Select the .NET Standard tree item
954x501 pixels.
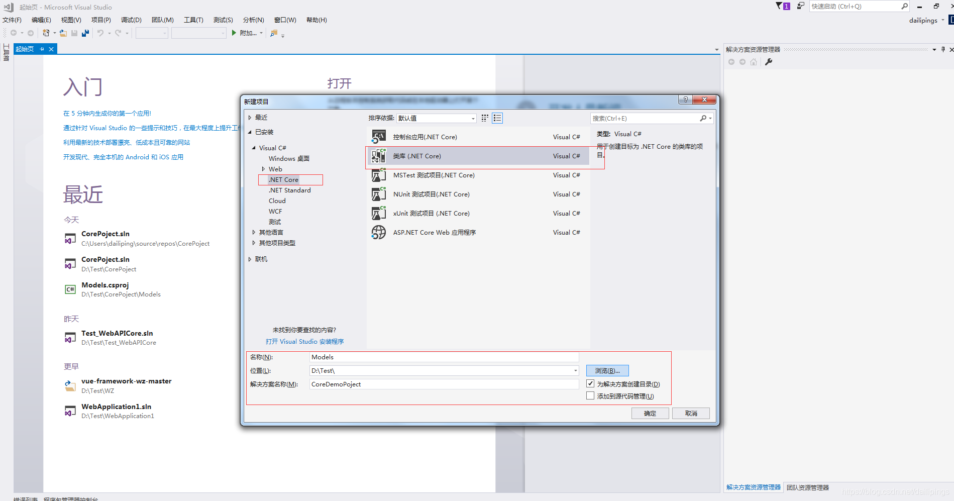click(289, 190)
